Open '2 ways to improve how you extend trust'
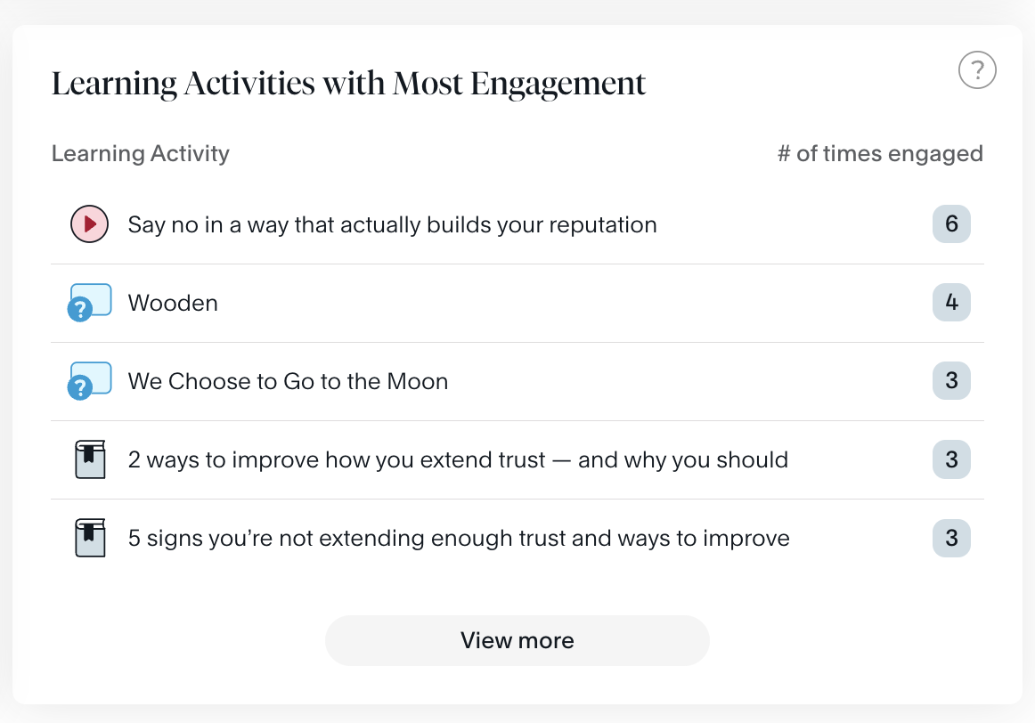Viewport: 1035px width, 723px height. pos(458,459)
